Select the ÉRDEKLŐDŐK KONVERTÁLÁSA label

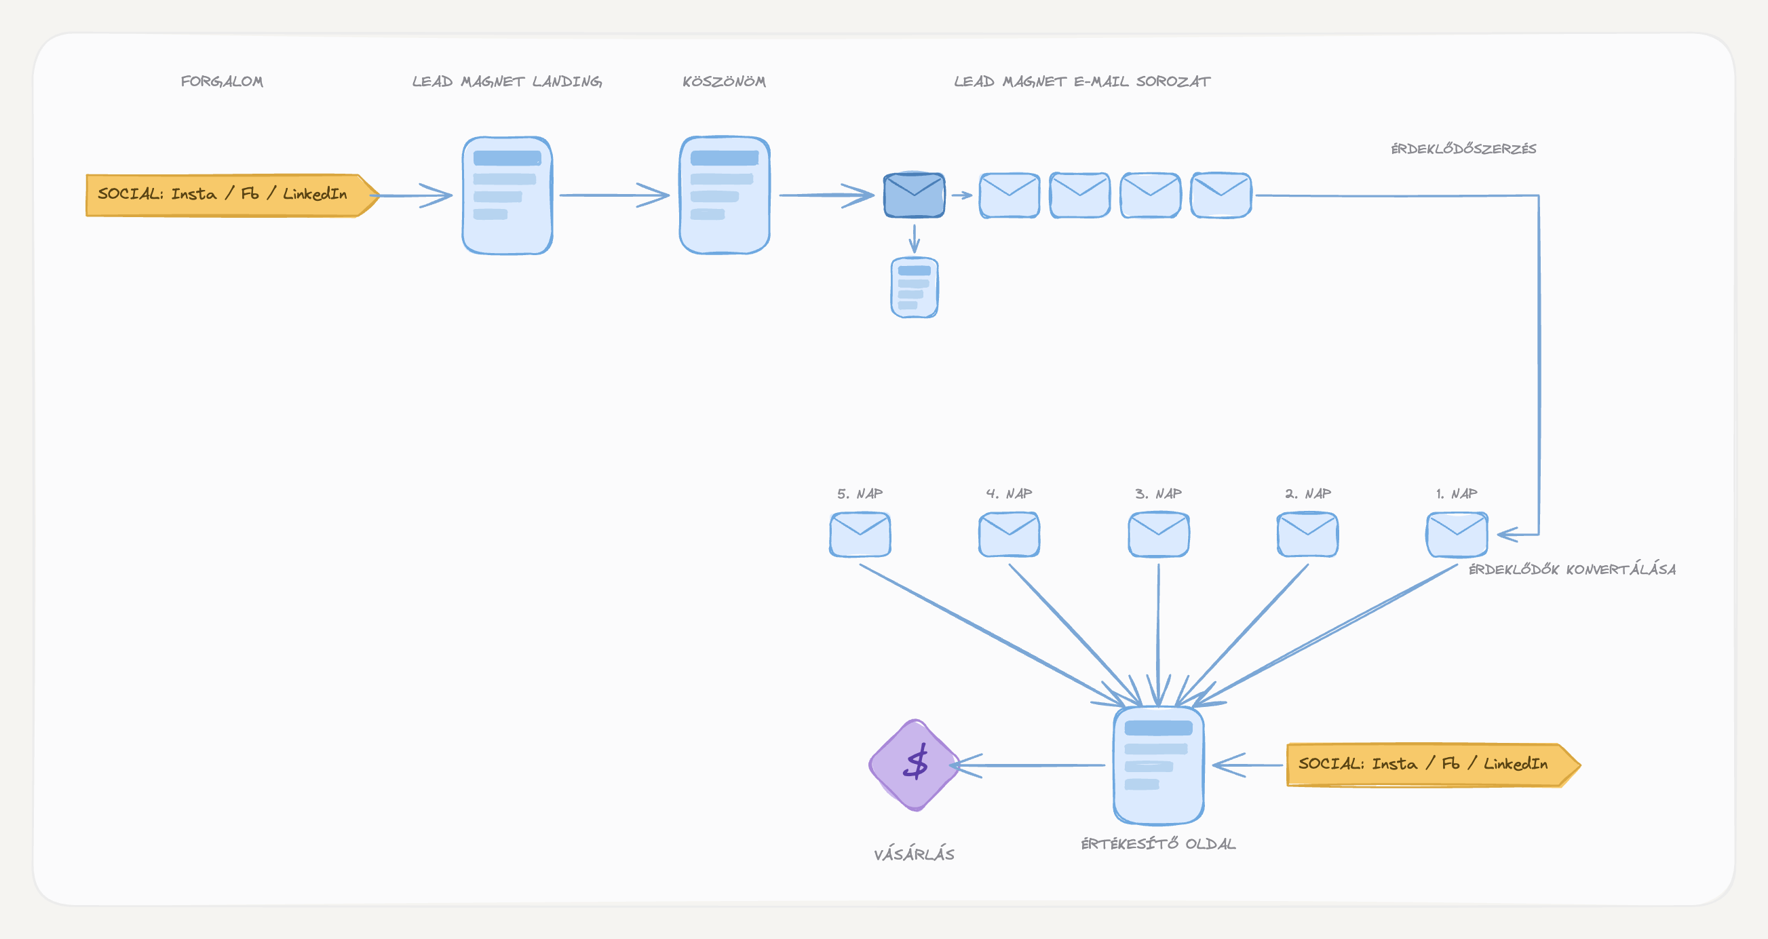1572,569
